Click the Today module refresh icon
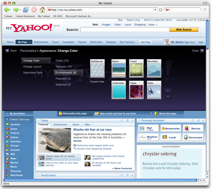The image size is (212, 189). [x=122, y=120]
